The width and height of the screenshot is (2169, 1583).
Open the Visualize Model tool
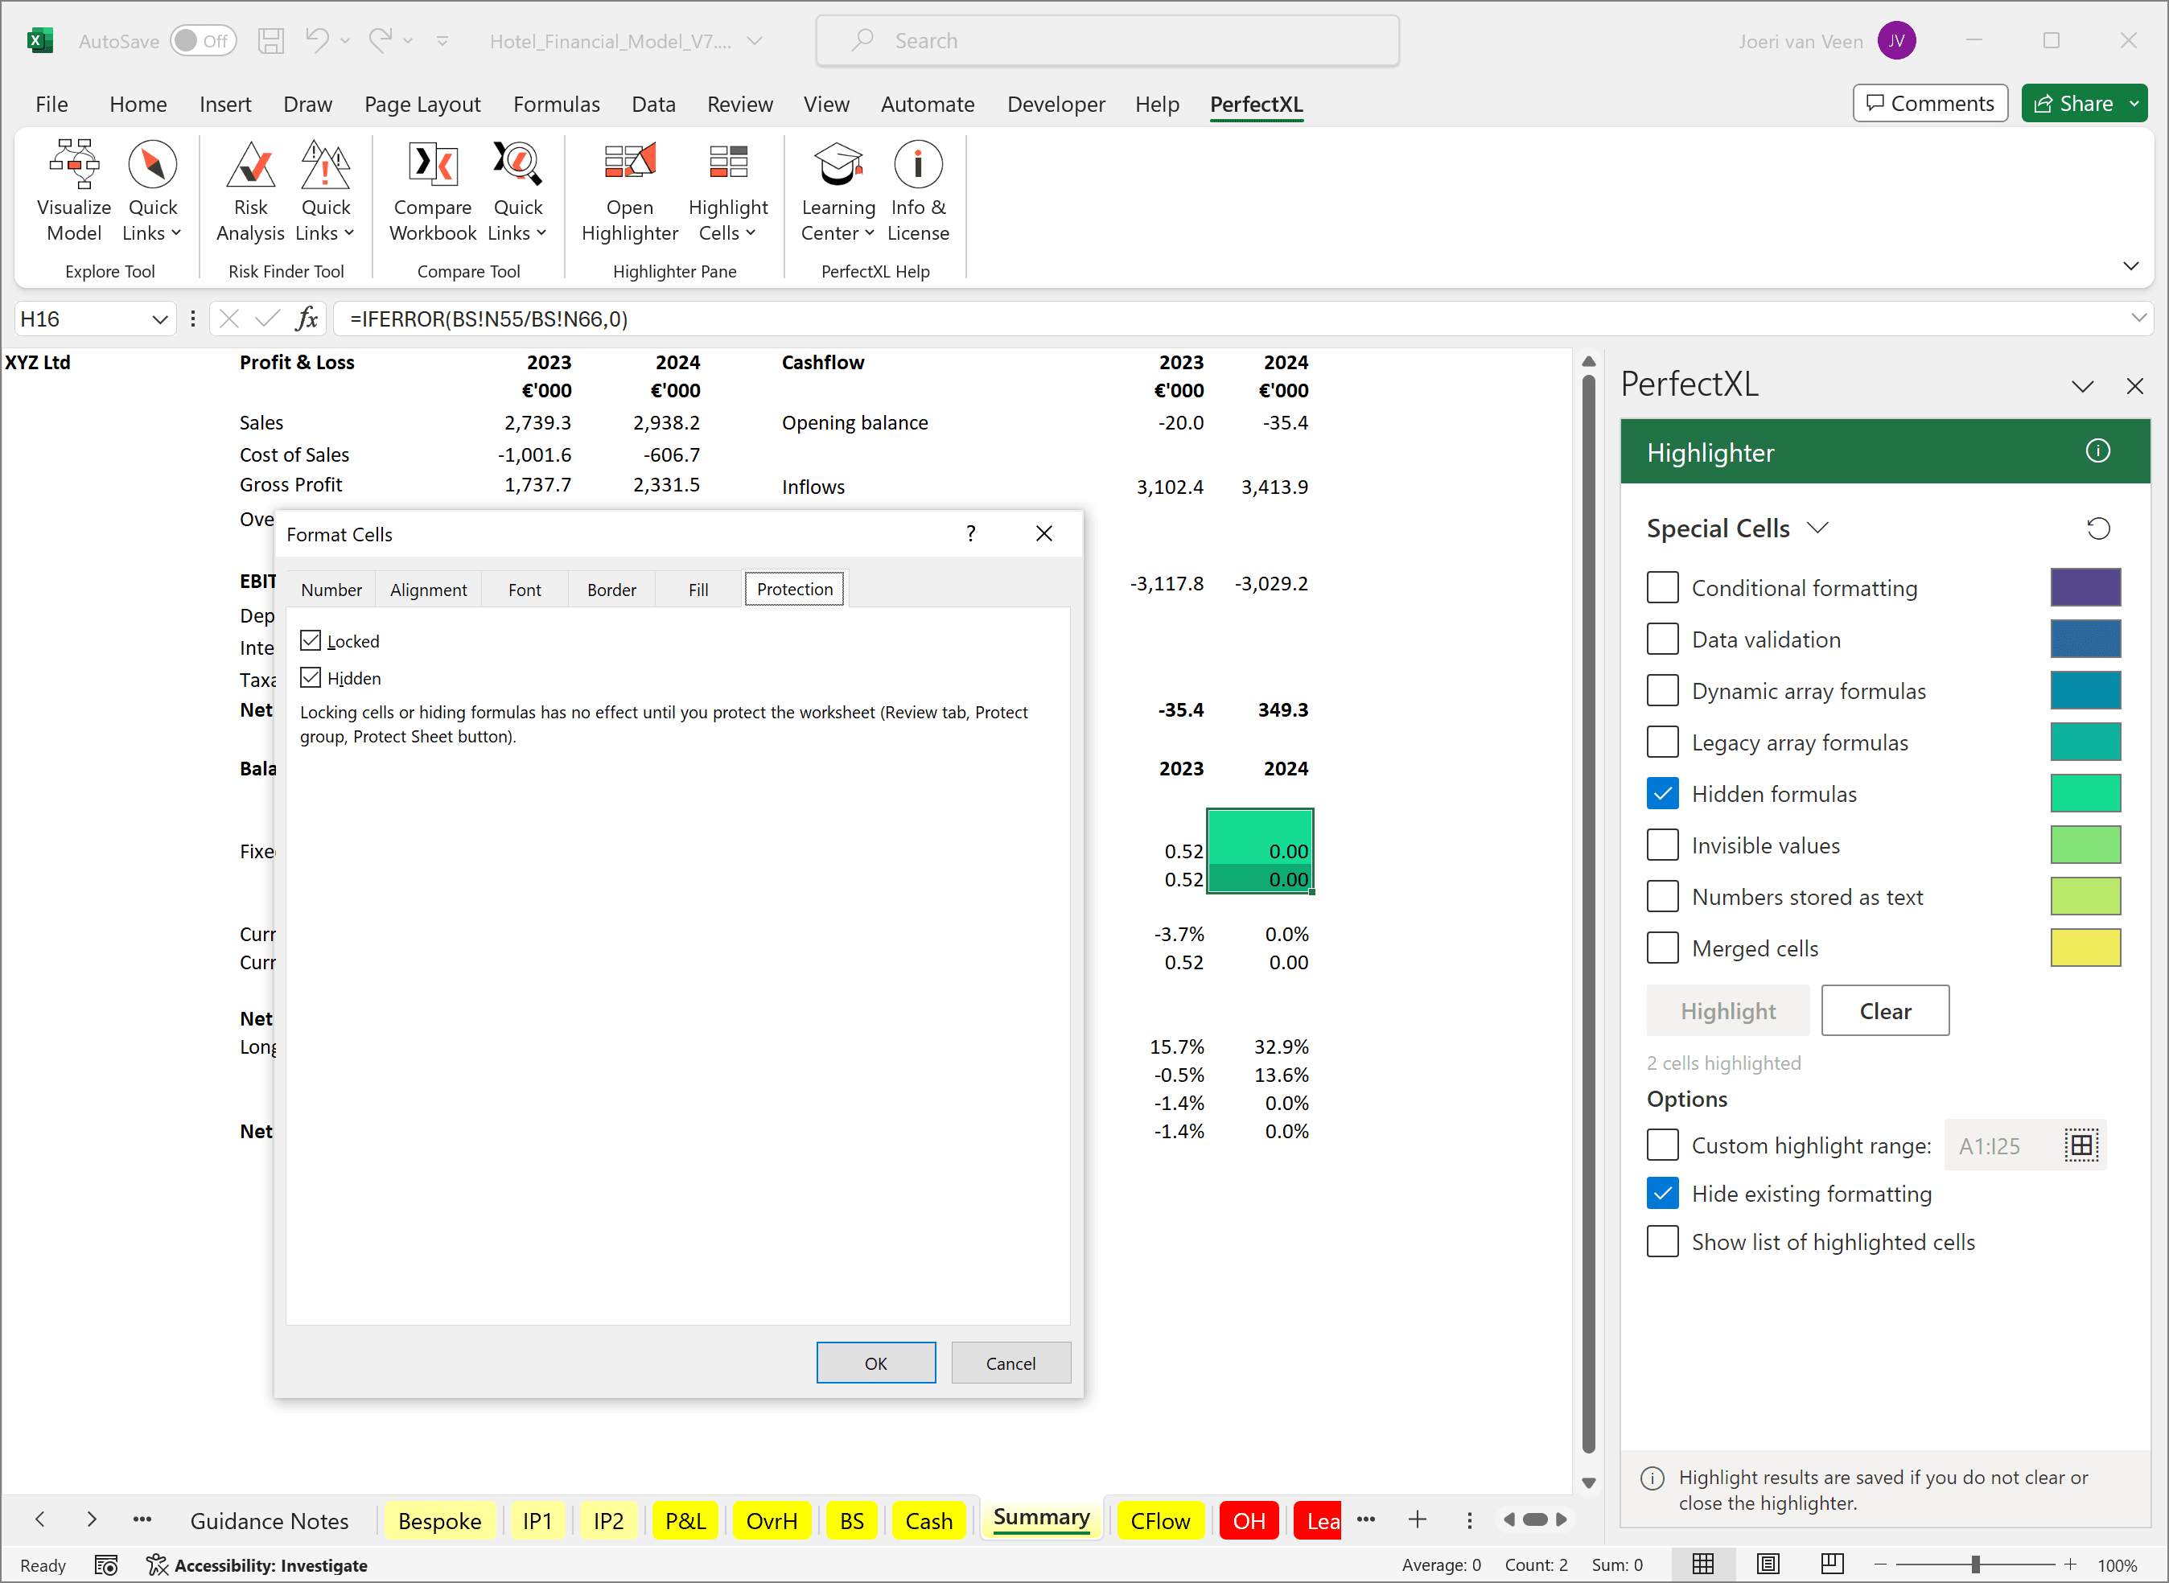coord(74,190)
